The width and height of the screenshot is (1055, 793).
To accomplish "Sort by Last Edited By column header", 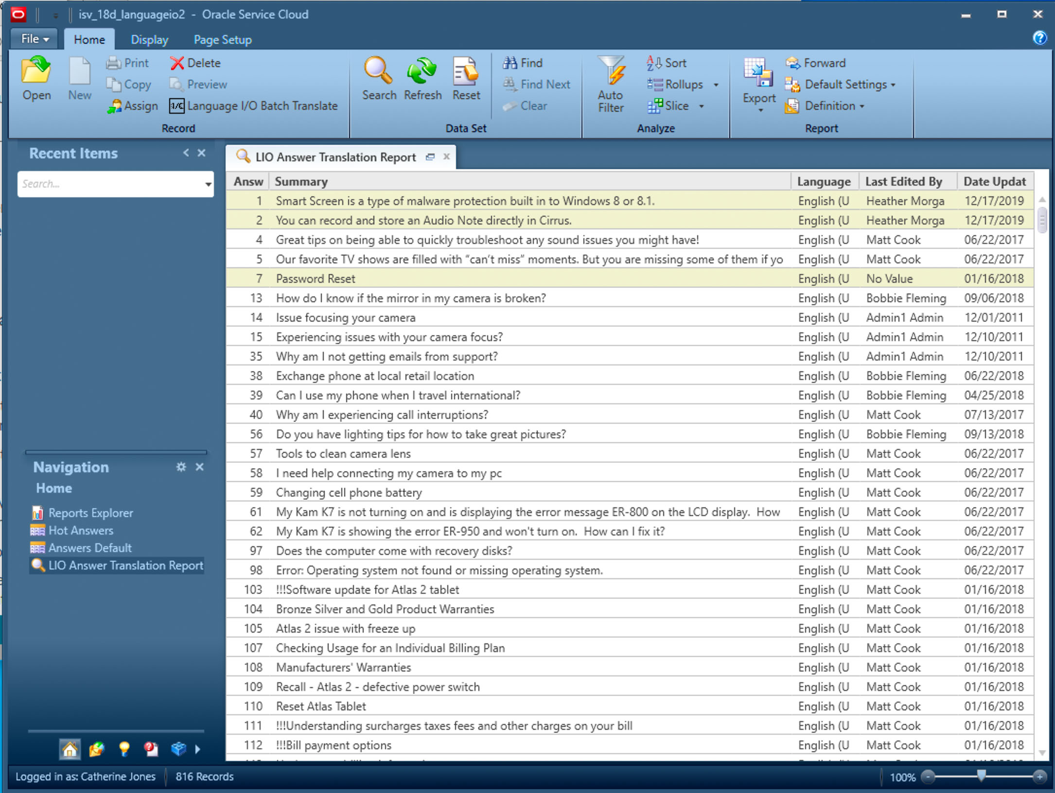I will tap(908, 181).
